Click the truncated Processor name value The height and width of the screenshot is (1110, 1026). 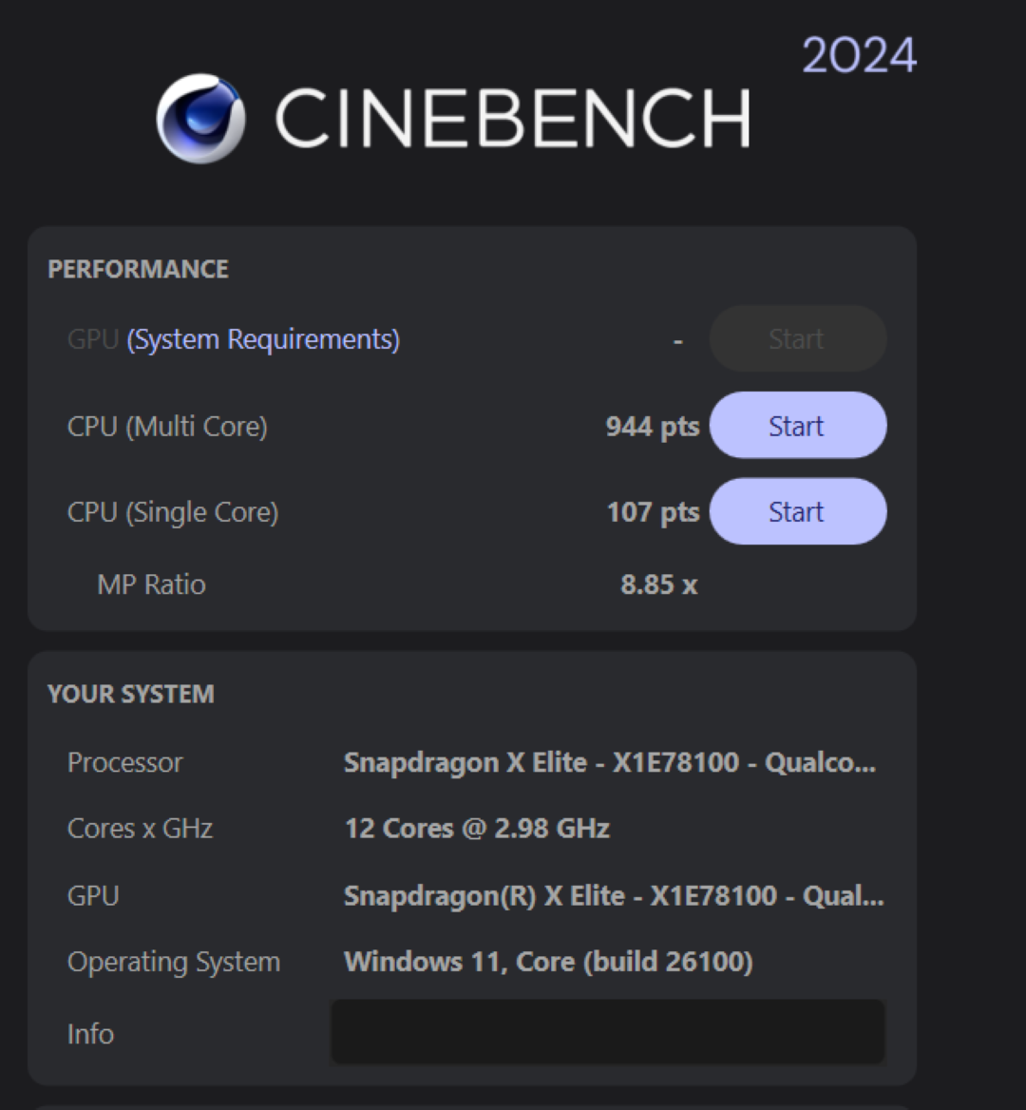(609, 763)
